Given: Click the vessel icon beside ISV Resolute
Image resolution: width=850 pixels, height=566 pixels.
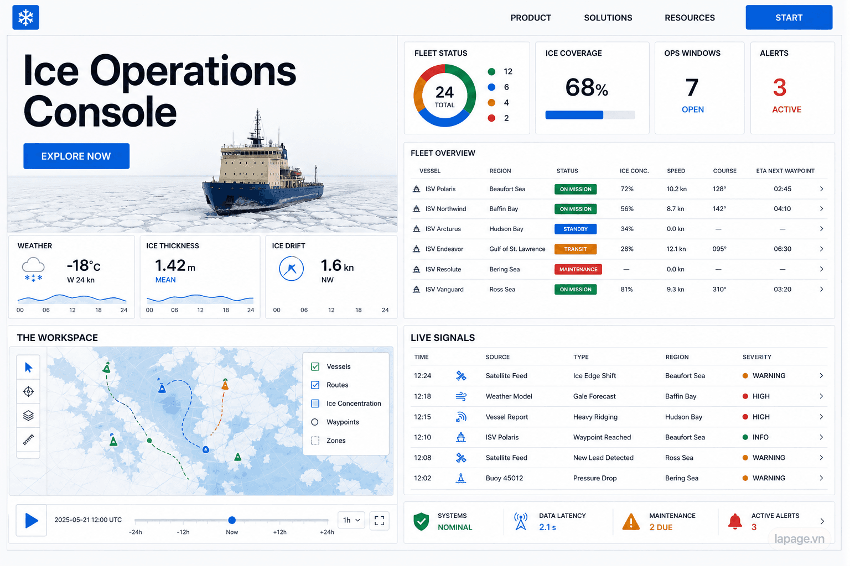Looking at the screenshot, I should pyautogui.click(x=416, y=269).
